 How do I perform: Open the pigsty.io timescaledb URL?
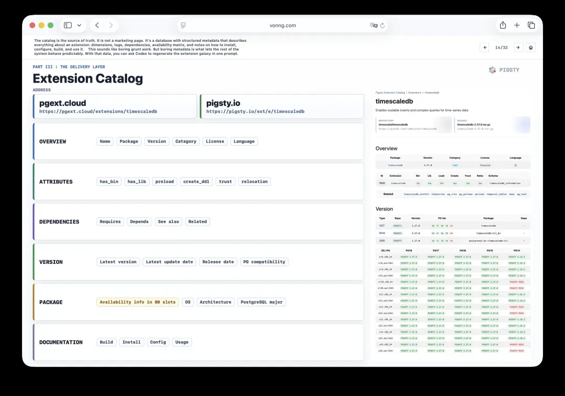[x=255, y=111]
